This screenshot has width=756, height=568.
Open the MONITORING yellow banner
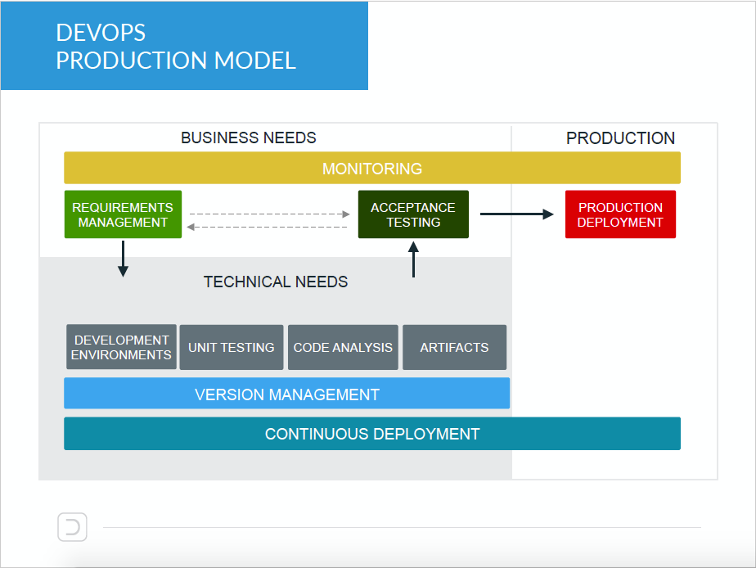click(x=372, y=168)
